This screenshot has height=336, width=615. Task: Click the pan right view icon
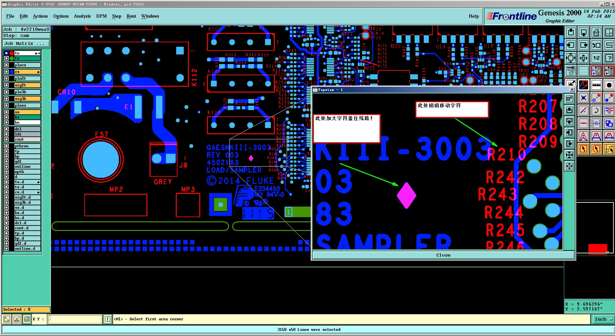point(584,45)
